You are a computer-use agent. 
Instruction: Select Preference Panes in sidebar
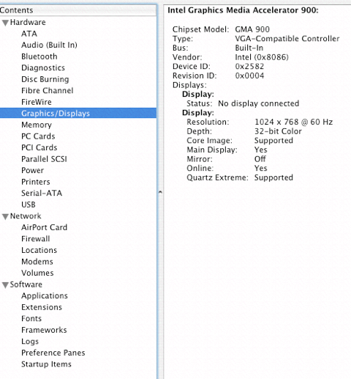[x=53, y=353]
